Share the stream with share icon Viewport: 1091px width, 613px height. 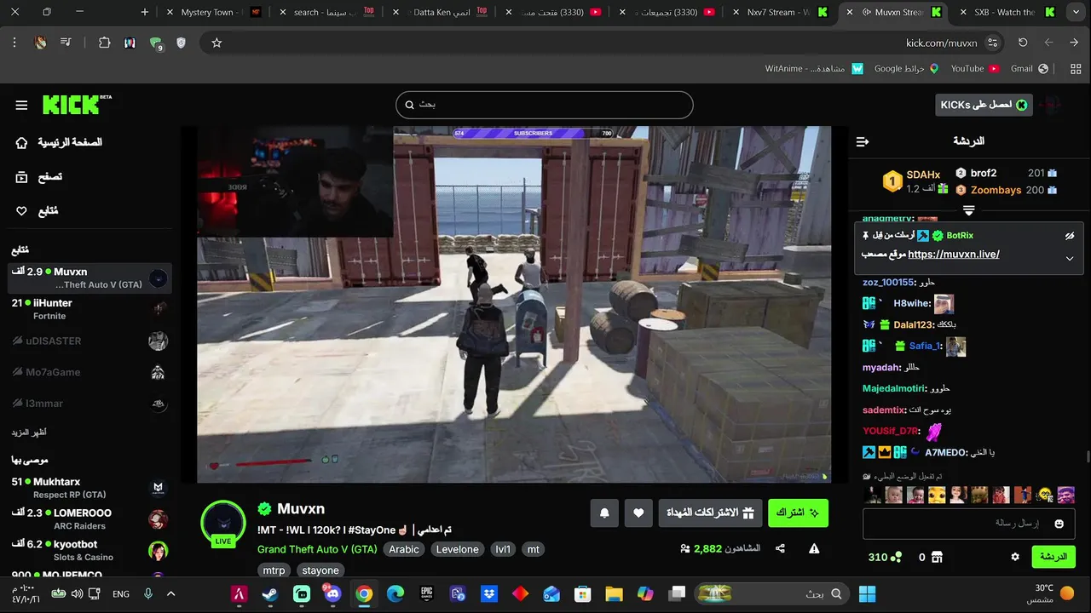pos(780,549)
